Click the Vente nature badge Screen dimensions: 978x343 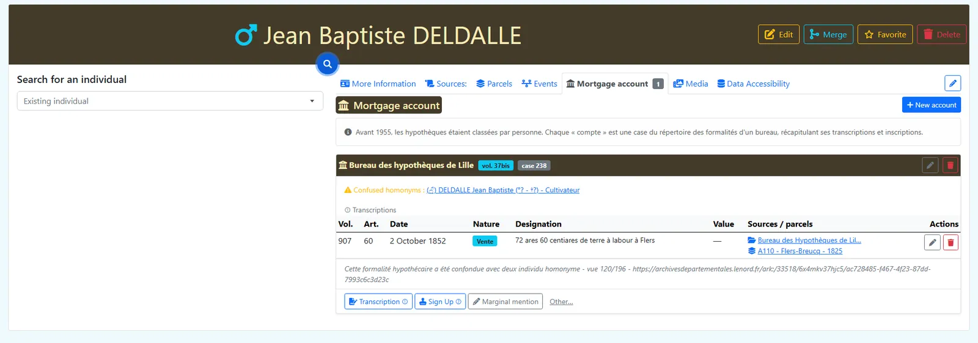485,241
